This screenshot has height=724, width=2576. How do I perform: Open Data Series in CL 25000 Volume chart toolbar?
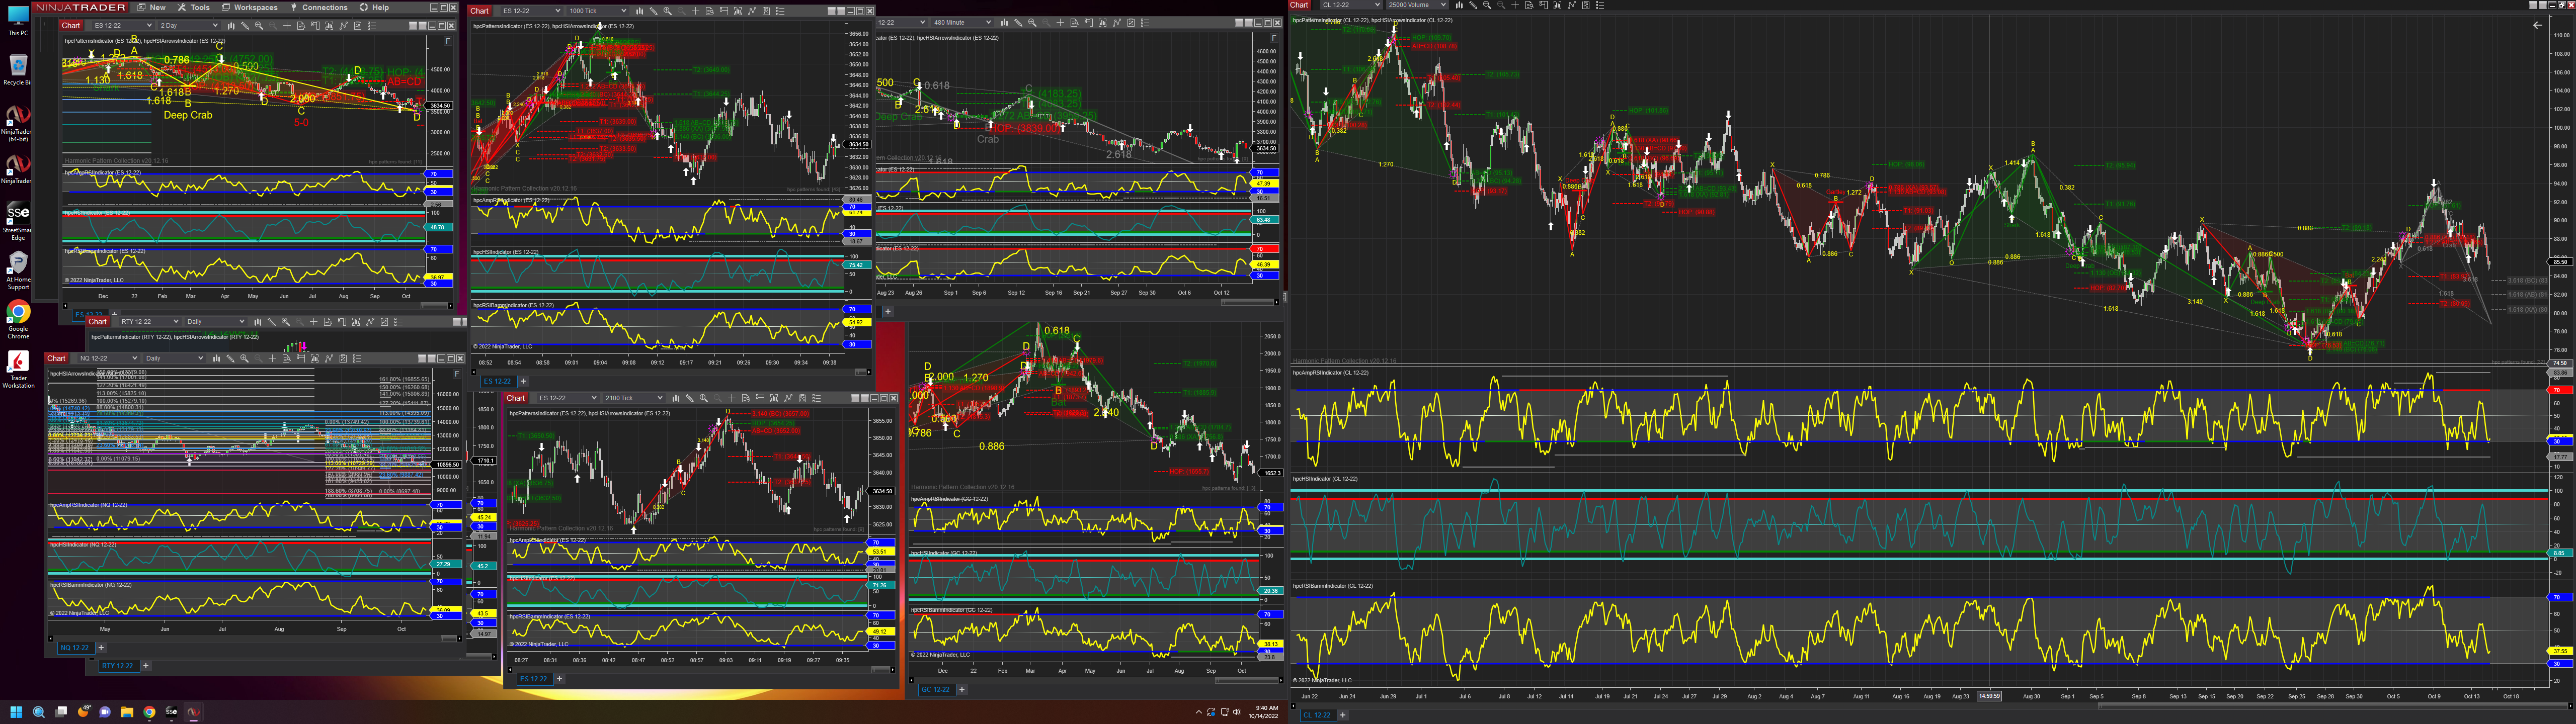1557,5
